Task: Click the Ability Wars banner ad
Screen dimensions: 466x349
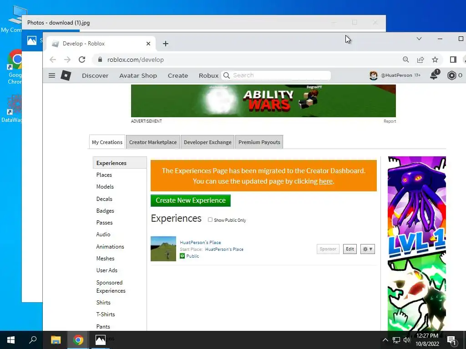Action: 263,100
